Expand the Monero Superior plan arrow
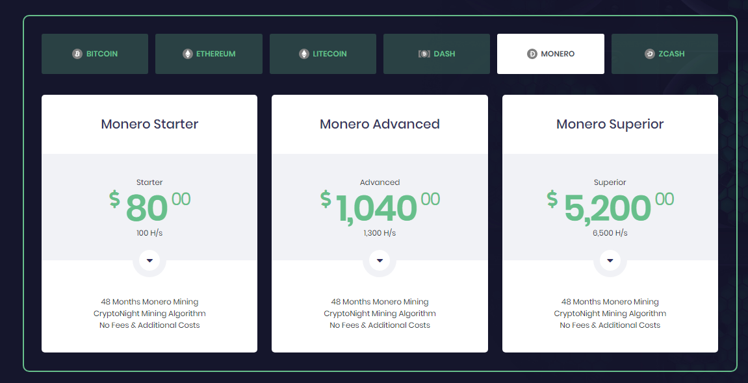This screenshot has width=748, height=383. [610, 260]
